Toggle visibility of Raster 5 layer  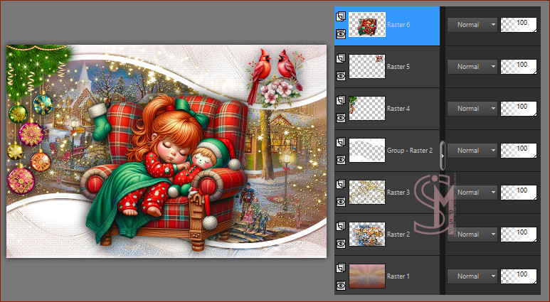[341, 75]
